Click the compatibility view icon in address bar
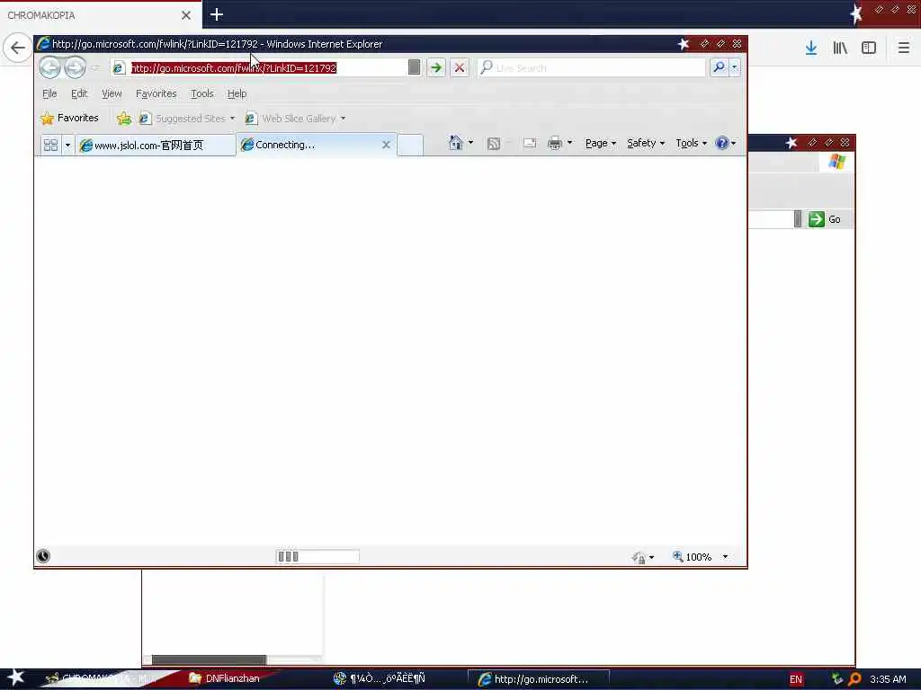The height and width of the screenshot is (690, 921). coord(414,67)
